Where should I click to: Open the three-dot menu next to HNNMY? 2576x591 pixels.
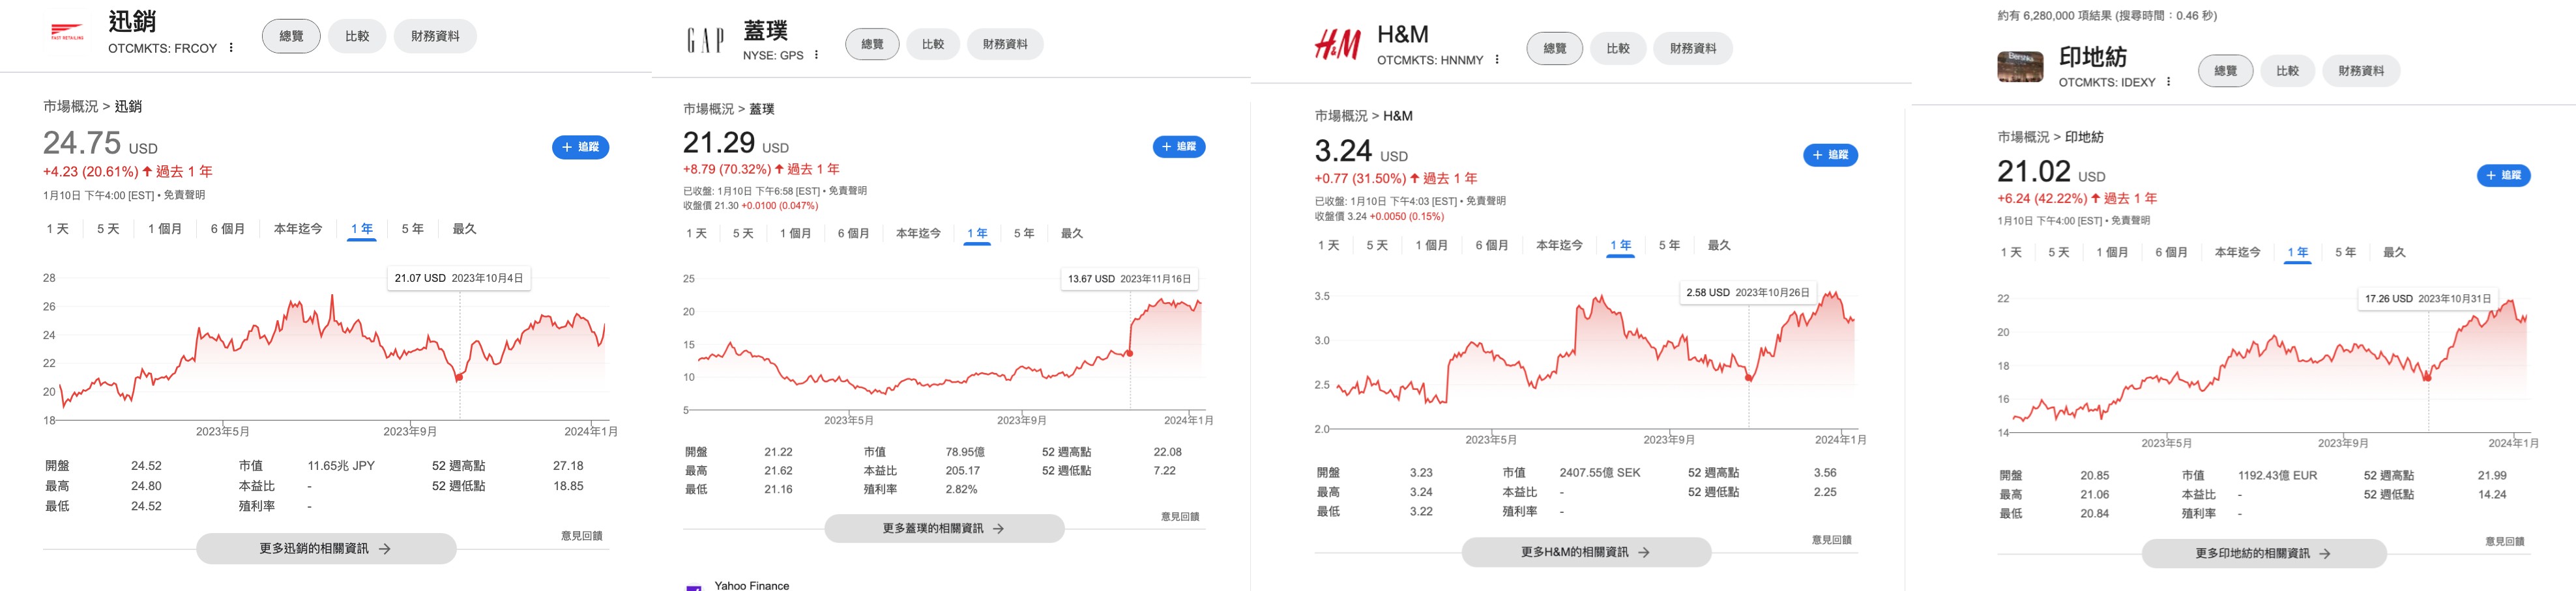point(1497,60)
